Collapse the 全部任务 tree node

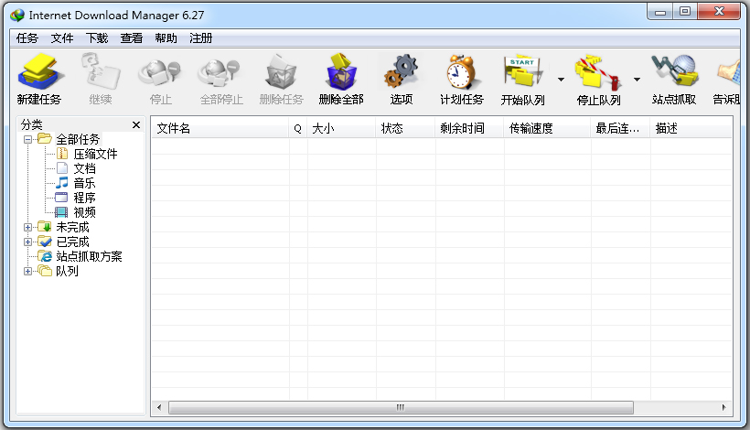click(28, 139)
